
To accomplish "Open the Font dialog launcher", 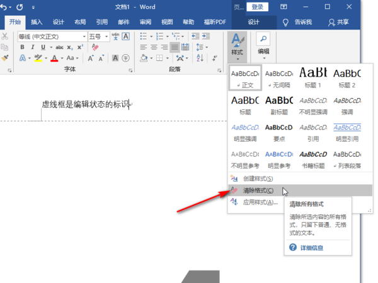I will 130,70.
